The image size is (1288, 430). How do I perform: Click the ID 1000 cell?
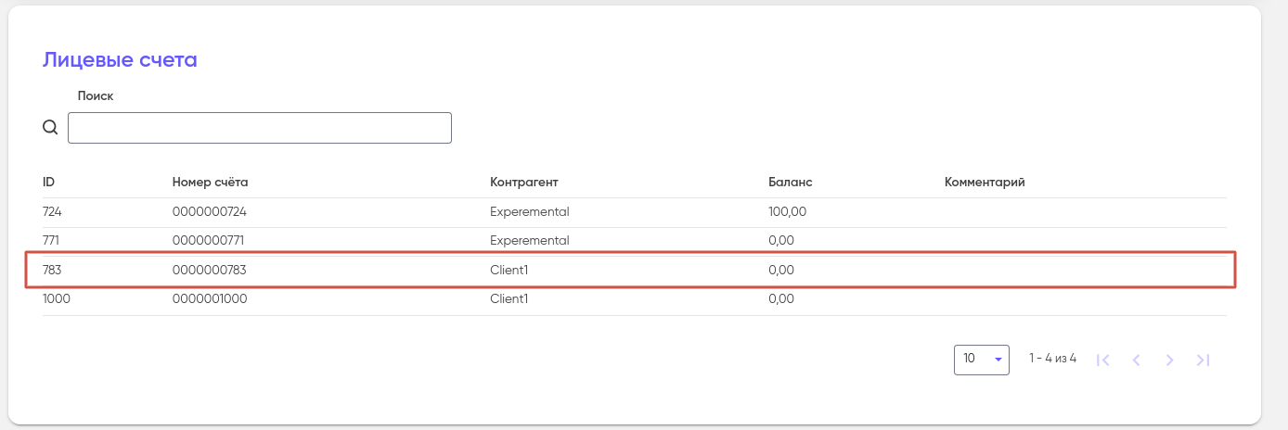tap(56, 299)
